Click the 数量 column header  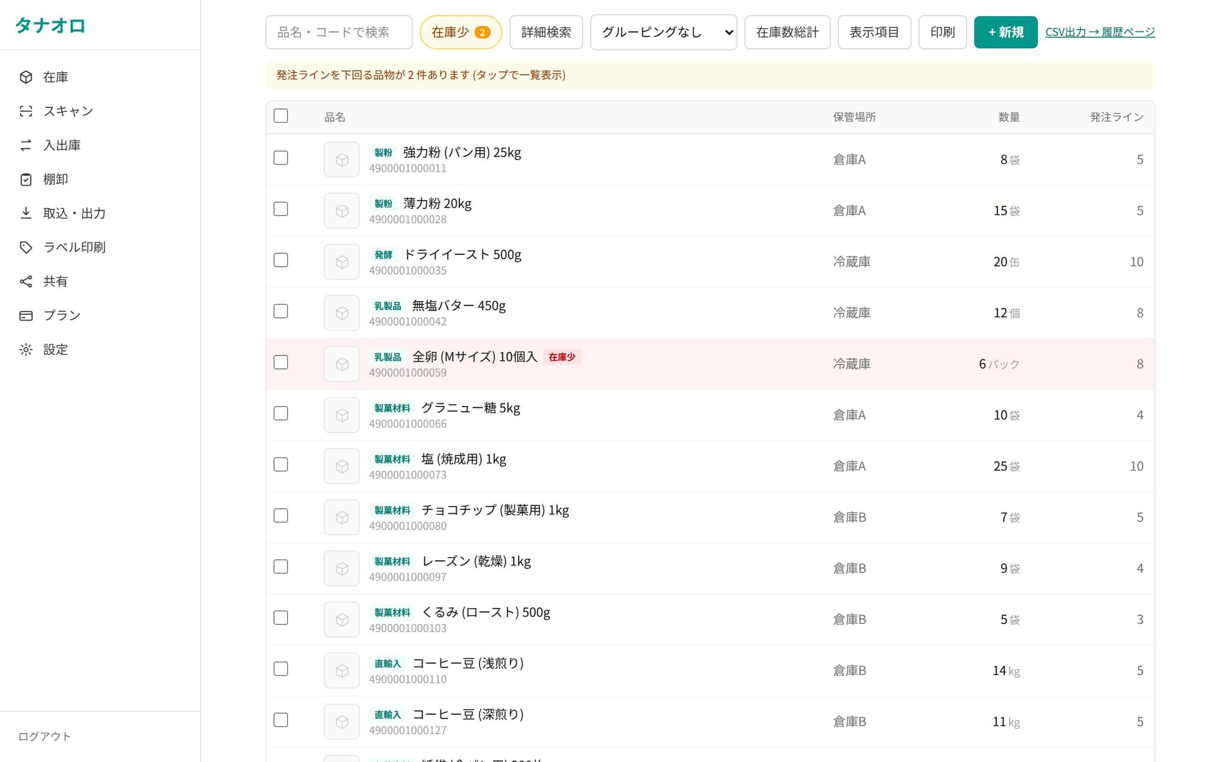[1009, 117]
